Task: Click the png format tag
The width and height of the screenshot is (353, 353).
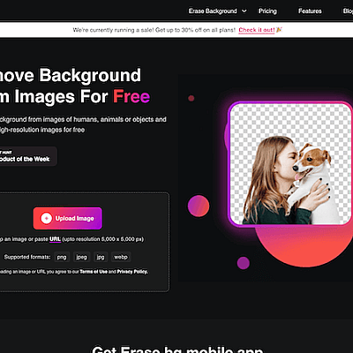Action: point(62,257)
